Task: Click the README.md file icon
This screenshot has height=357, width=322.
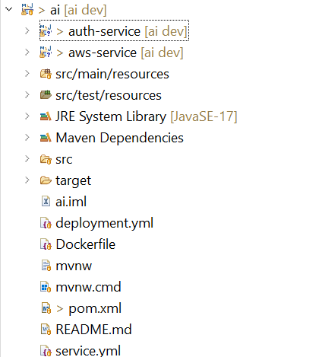Action: [46, 330]
